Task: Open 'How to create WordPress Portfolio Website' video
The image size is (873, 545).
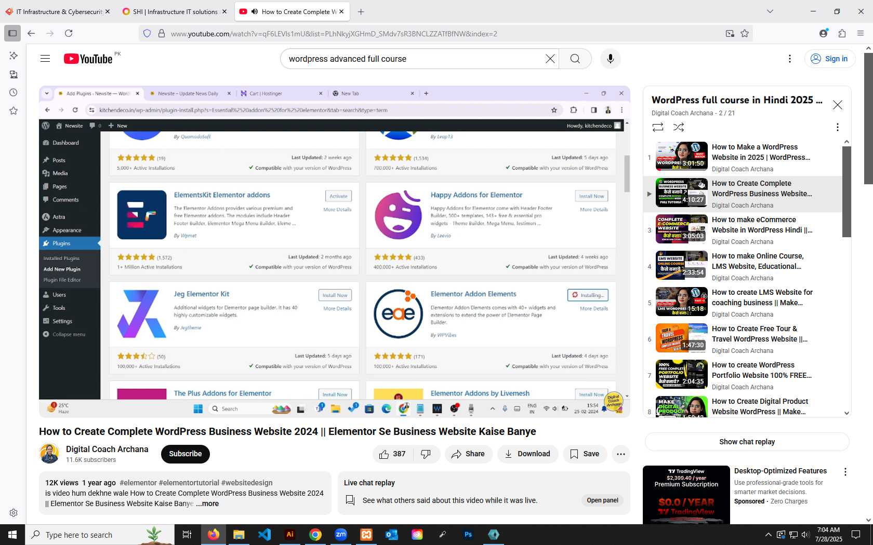Action: tap(742, 376)
